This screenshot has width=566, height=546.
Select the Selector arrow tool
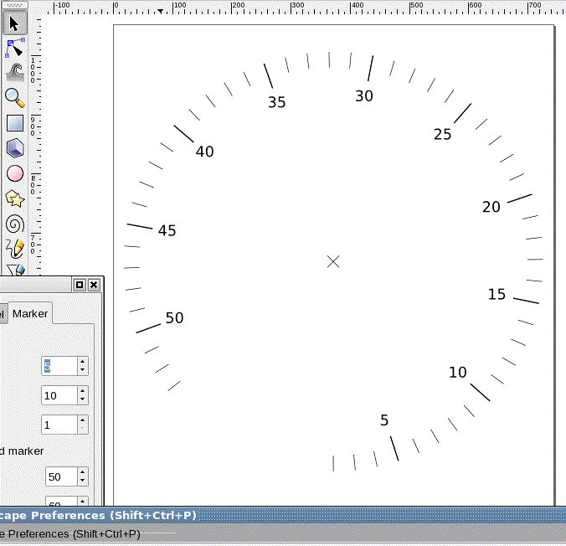click(14, 23)
